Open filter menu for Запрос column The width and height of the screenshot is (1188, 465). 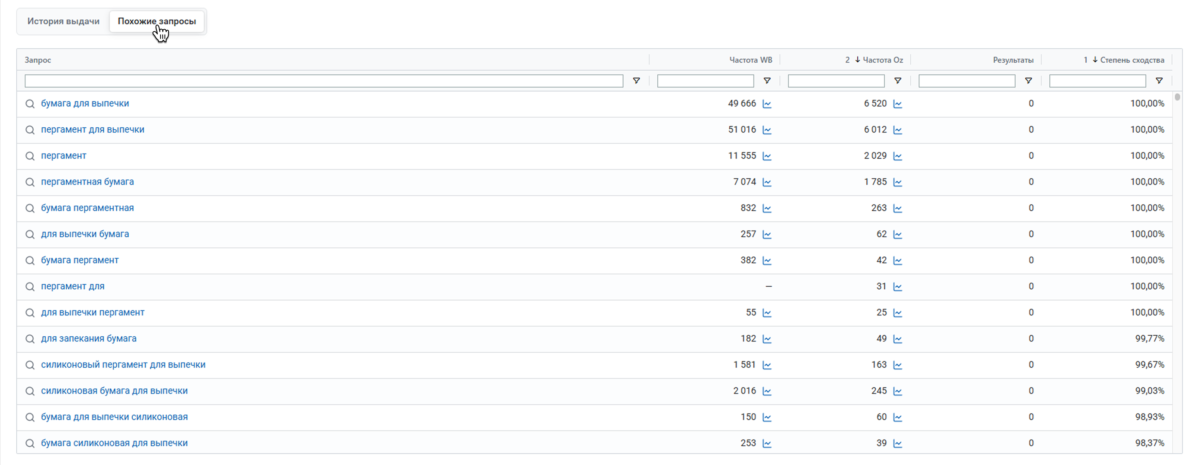(636, 81)
